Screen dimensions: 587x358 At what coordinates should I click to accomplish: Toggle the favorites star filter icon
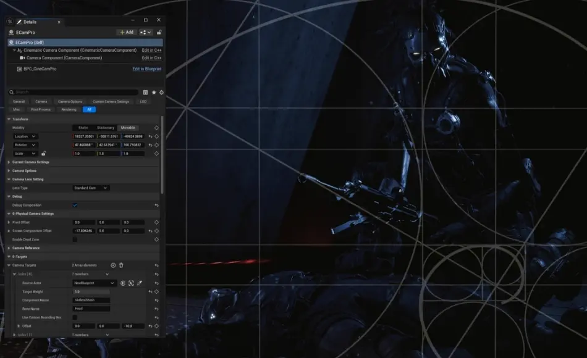[153, 93]
